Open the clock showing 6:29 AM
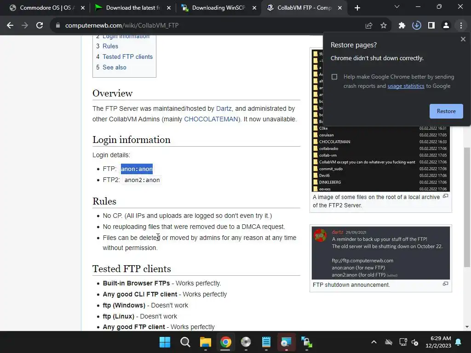 point(438,342)
